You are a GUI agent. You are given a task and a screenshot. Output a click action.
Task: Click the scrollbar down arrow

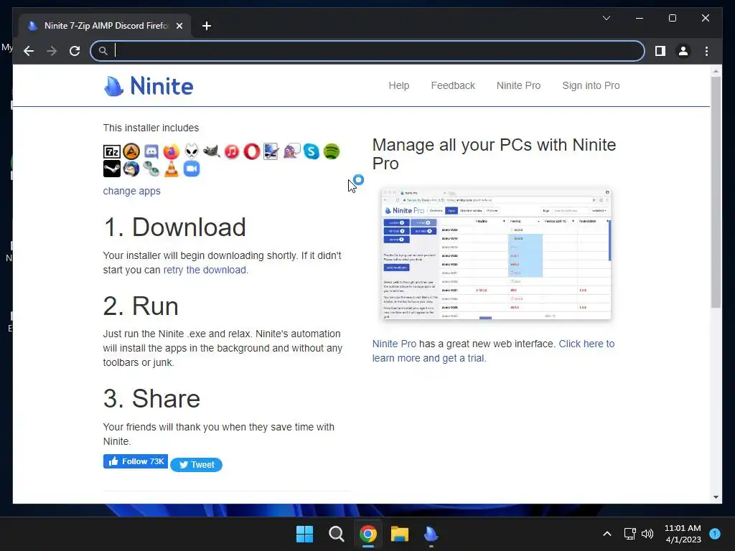716,497
